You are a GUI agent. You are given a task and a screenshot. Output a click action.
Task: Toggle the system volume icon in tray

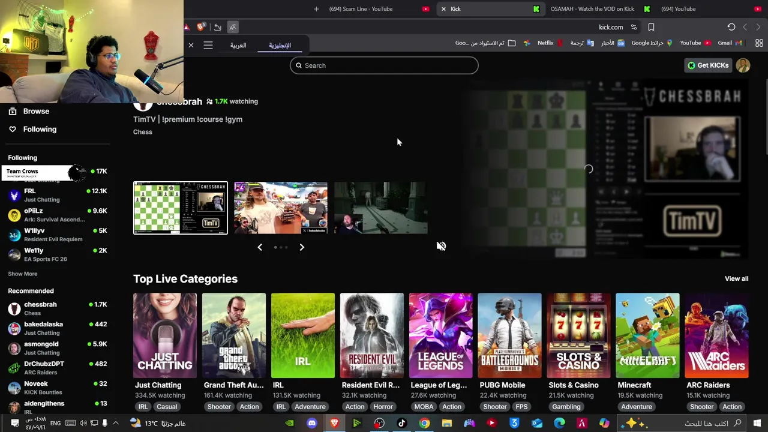click(83, 423)
